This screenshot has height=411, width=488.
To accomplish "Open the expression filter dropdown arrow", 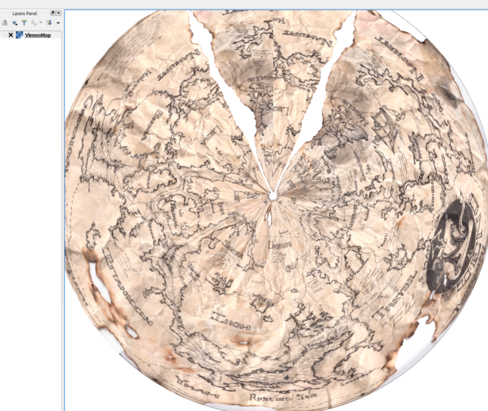I will click(40, 23).
